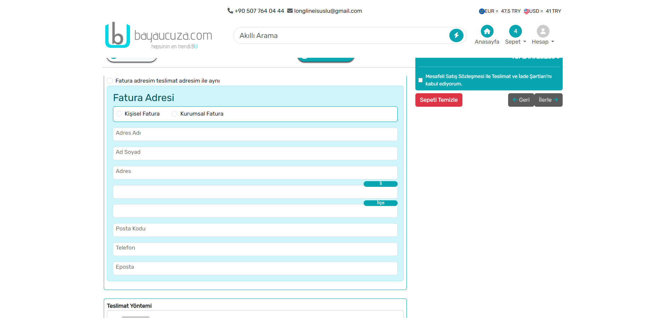Go to Anasayfa home icon
The width and height of the screenshot is (671, 318).
pos(487,31)
